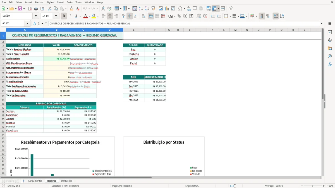Insert a chart
This screenshot has width=335, height=188.
pos(167,9)
